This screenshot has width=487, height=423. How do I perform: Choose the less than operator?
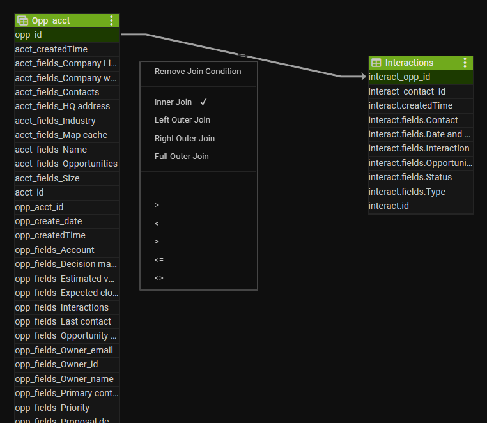[157, 224]
